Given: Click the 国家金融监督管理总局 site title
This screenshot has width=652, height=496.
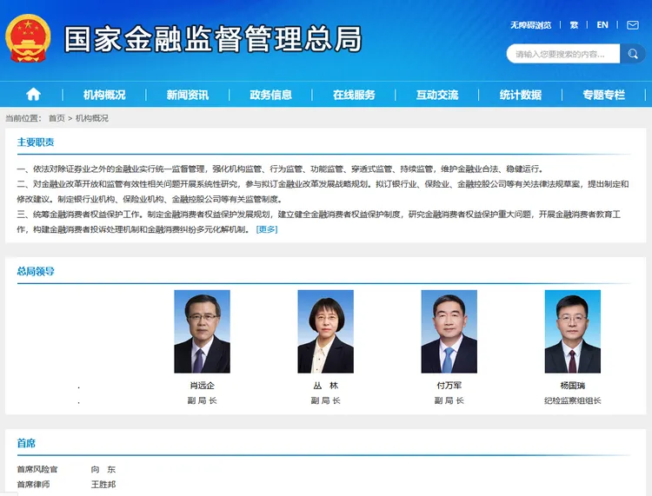Looking at the screenshot, I should (213, 39).
